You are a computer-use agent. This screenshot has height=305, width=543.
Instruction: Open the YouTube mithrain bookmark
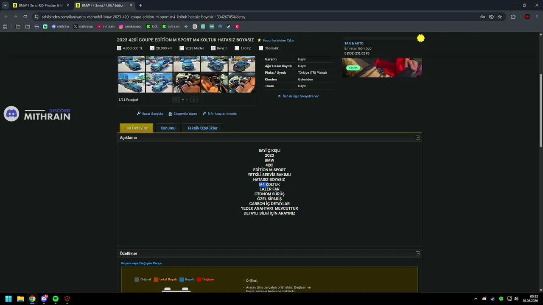click(106, 26)
